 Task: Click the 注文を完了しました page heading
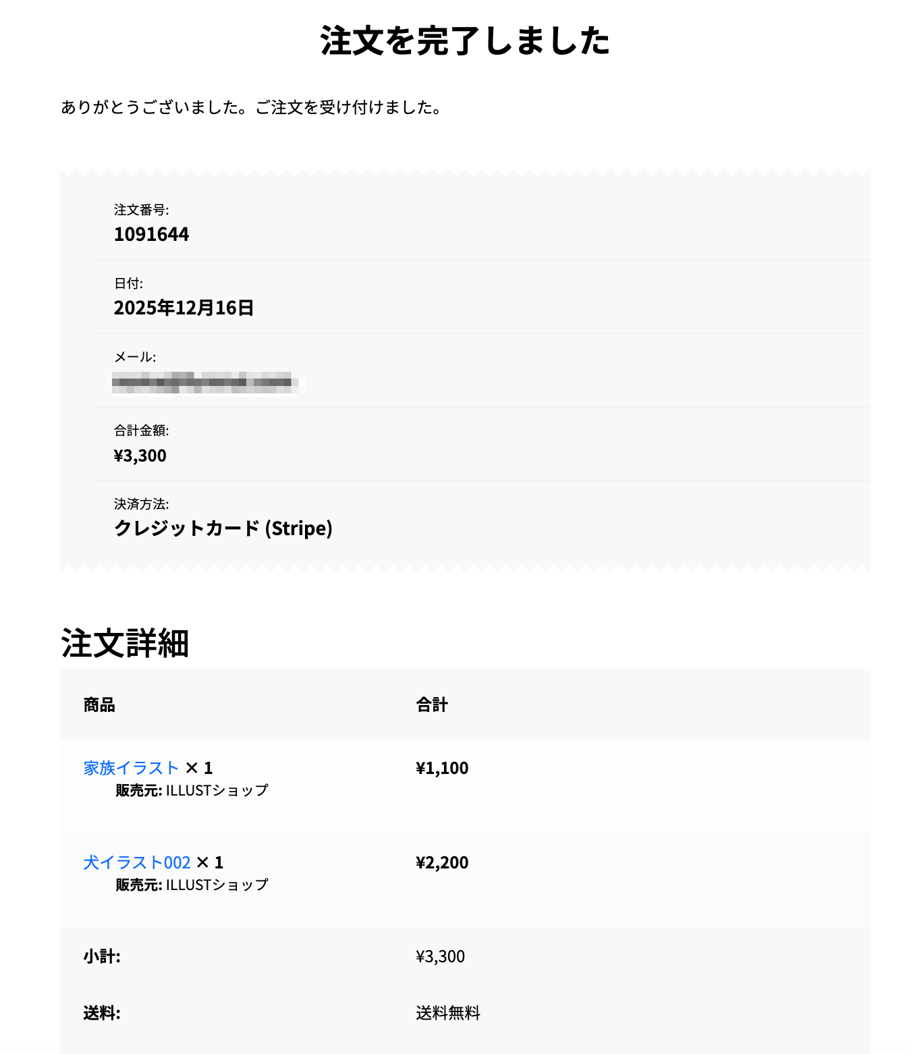[x=465, y=40]
